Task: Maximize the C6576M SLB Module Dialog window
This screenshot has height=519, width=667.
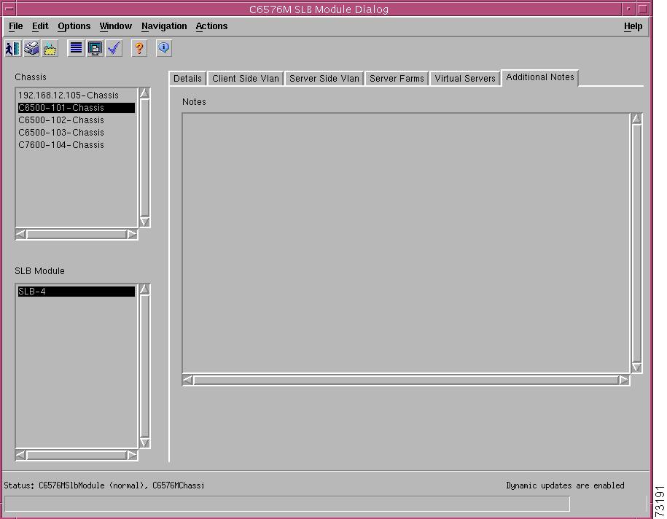Action: [x=644, y=9]
